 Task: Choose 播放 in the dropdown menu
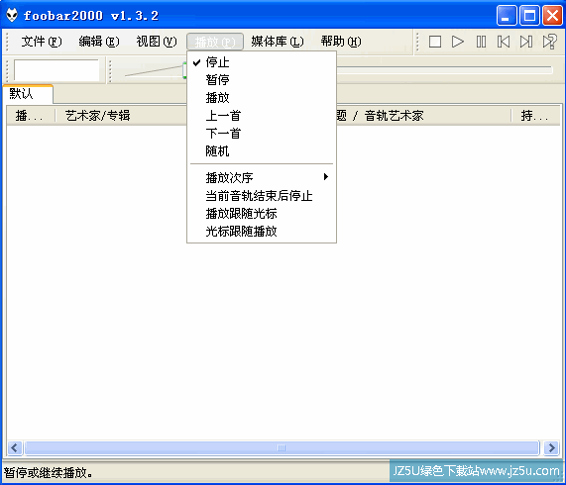(x=262, y=98)
